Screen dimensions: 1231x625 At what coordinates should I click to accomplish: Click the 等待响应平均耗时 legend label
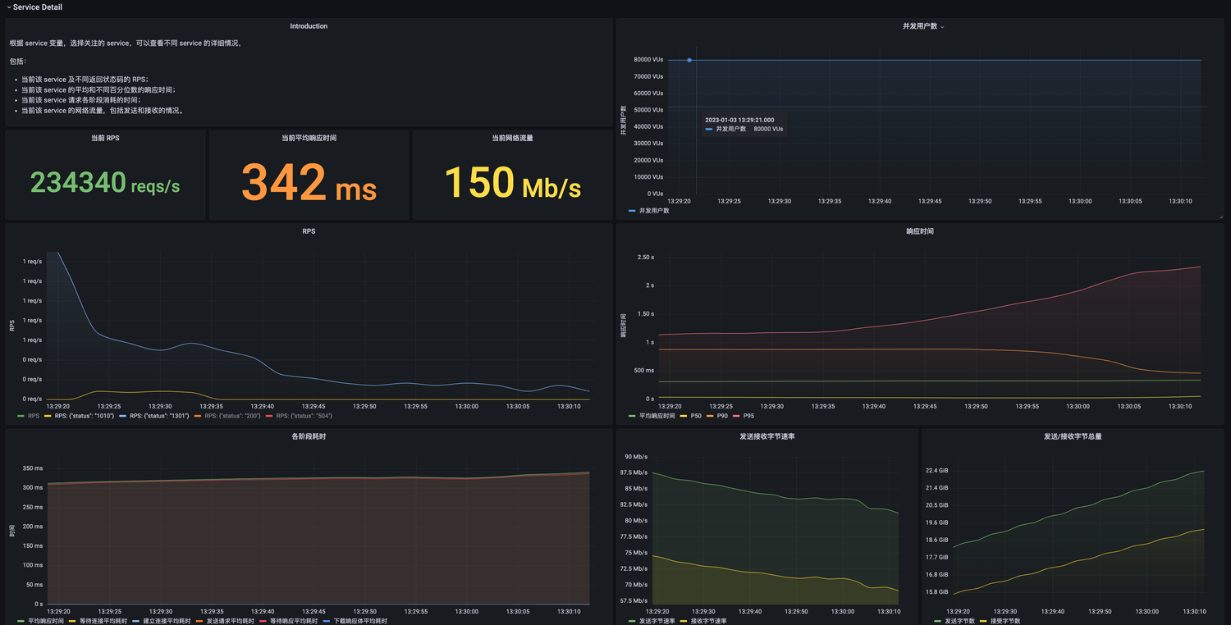292,621
